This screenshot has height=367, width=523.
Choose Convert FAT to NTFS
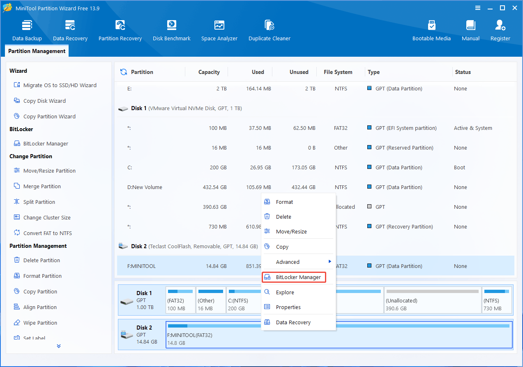click(42, 233)
